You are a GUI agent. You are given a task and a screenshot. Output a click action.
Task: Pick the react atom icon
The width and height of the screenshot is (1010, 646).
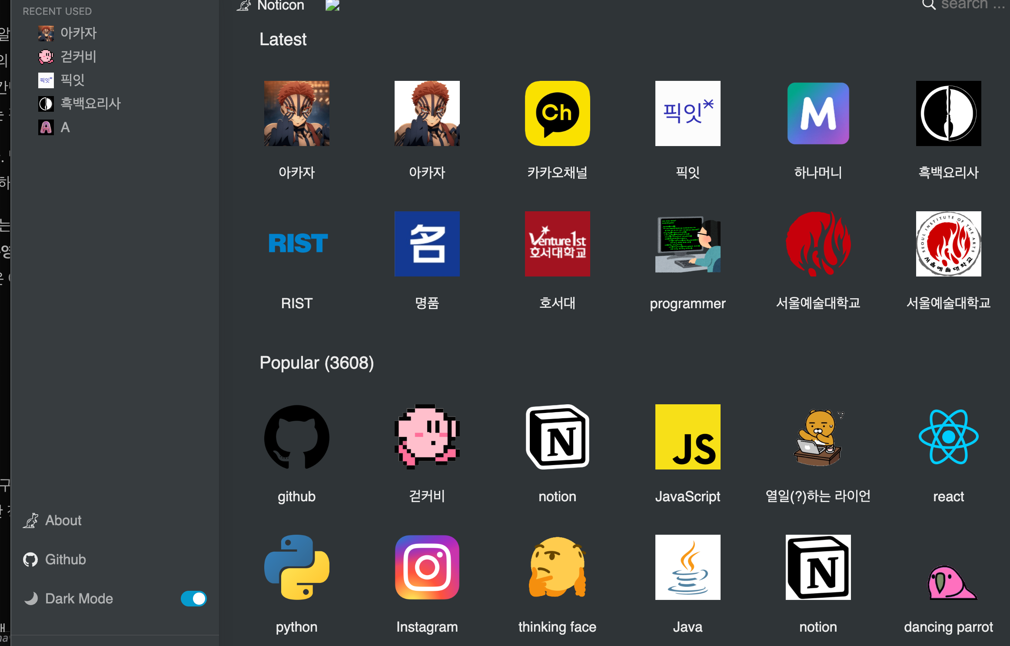[948, 437]
